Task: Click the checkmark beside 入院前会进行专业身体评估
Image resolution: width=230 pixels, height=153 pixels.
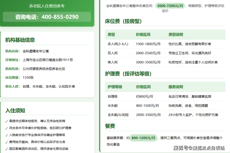Action: [7, 135]
